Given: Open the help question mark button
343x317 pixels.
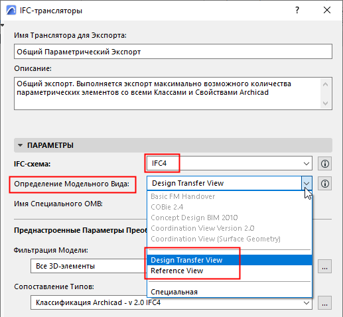Looking at the screenshot, I should point(297,10).
